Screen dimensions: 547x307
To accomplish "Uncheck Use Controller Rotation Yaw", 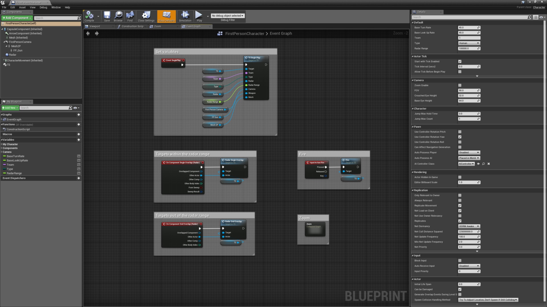I will [460, 137].
